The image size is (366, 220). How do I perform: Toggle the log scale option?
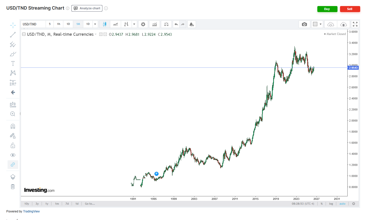coord(331,204)
